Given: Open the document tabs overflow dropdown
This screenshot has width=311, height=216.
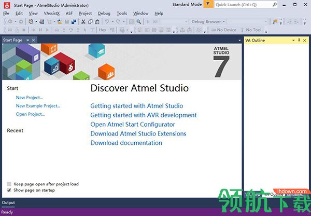Looking at the screenshot, I should pyautogui.click(x=239, y=40).
